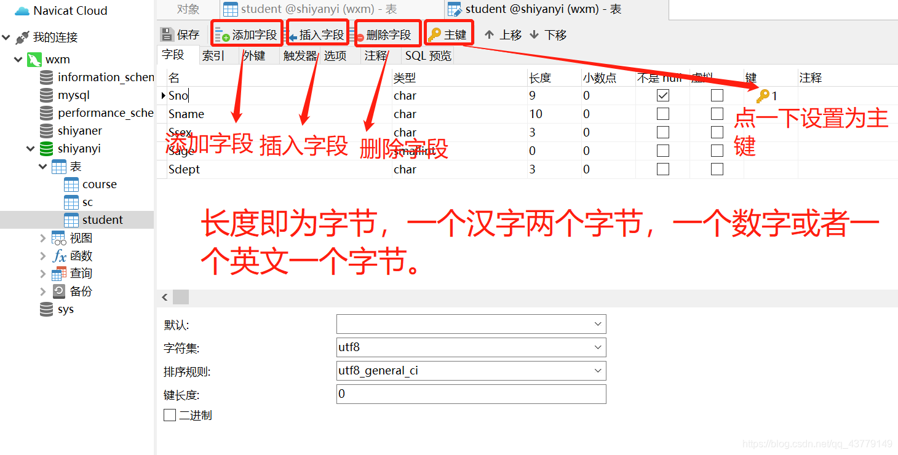Enable 不是null for the Sname field
This screenshot has height=455, width=898.
tap(662, 114)
